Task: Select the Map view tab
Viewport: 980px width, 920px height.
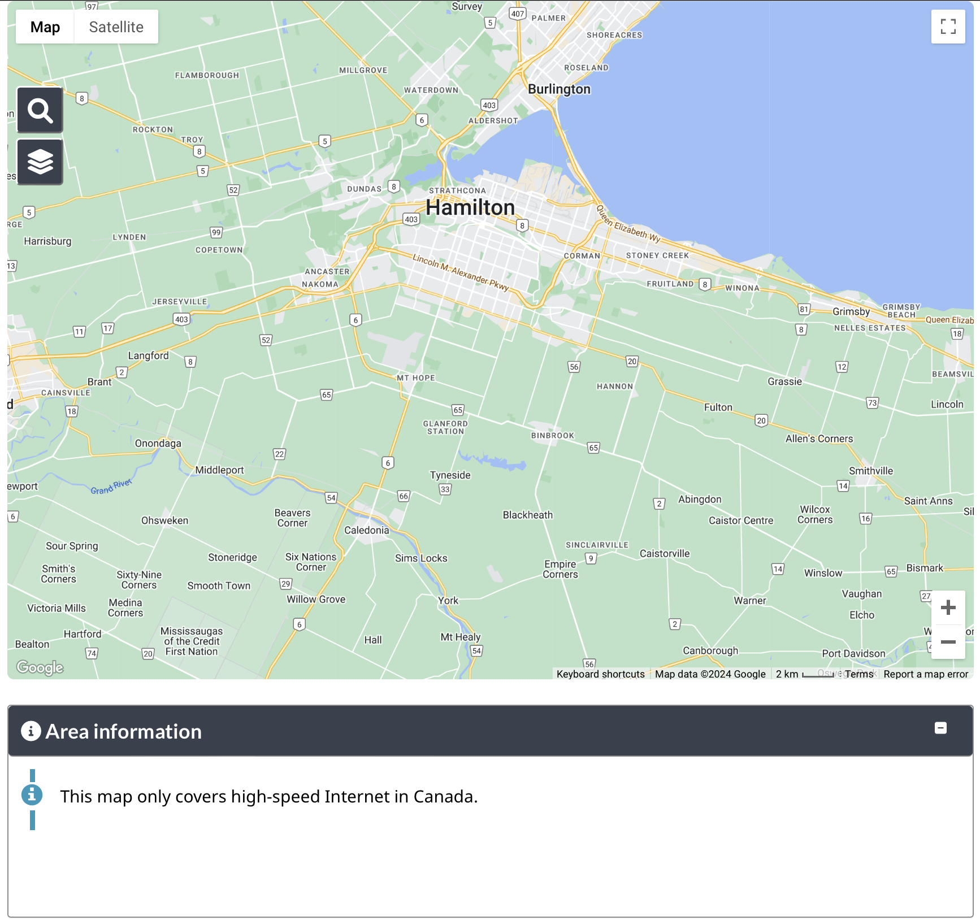Action: (x=45, y=27)
